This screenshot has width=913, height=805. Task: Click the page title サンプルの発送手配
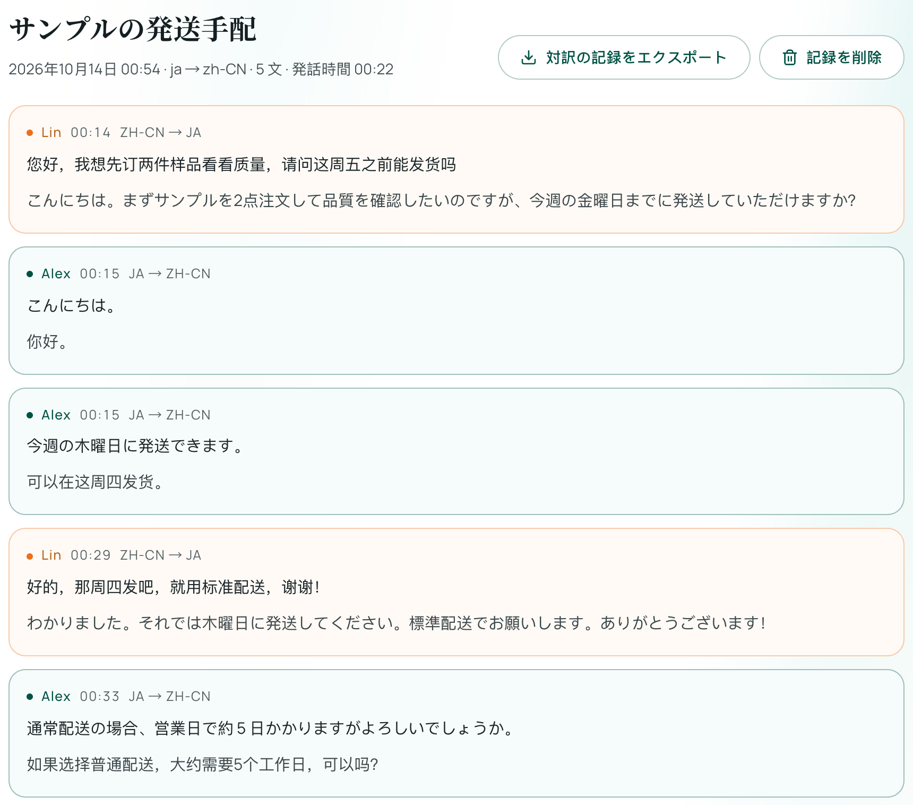point(133,29)
